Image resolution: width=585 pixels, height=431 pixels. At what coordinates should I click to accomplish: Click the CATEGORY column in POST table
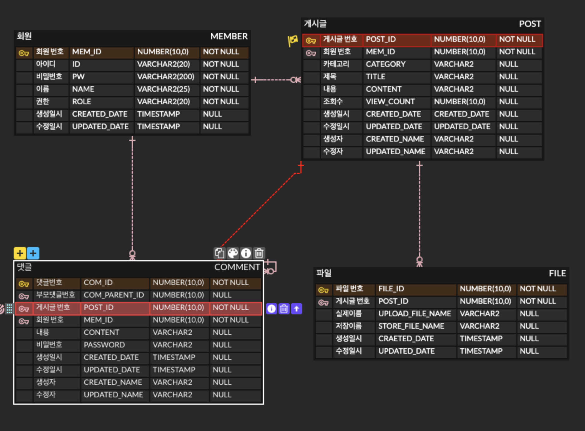point(386,64)
